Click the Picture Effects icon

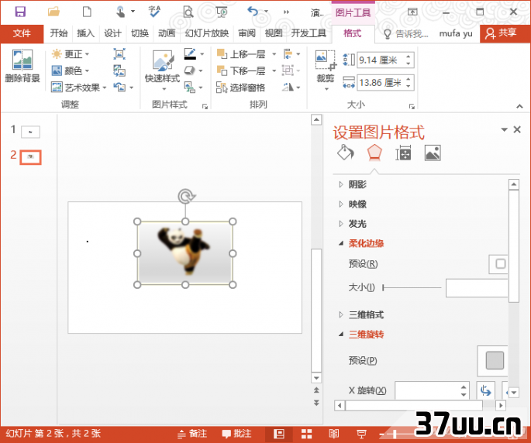click(190, 70)
